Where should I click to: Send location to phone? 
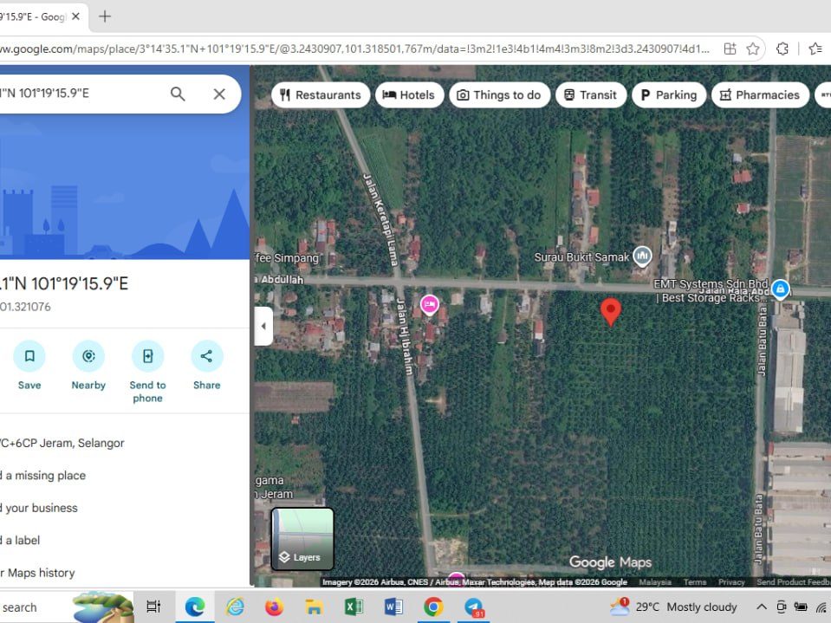click(x=147, y=372)
